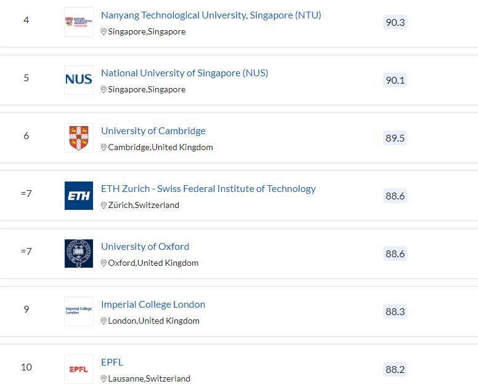Click location pin beside Lausanne, Switzerland
Viewport: 478px width, 392px height.
coord(103,379)
